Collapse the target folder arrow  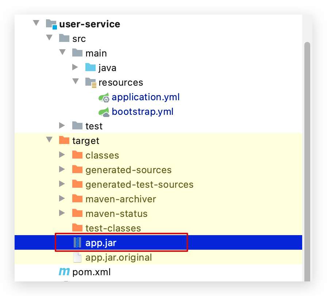click(49, 140)
